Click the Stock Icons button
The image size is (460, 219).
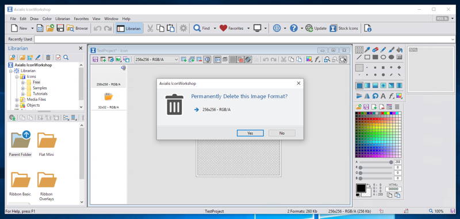tap(344, 28)
